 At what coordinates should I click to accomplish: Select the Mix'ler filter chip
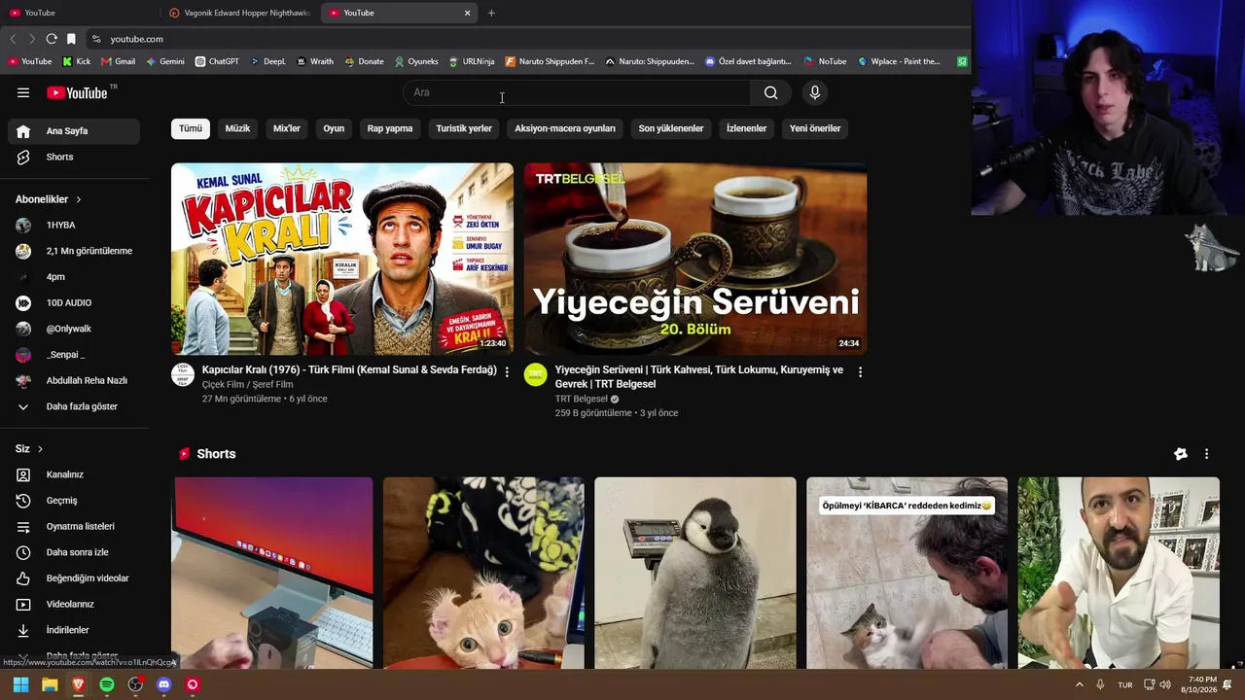(x=287, y=128)
